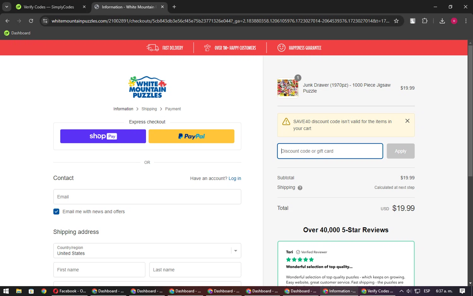Open File Explorer from taskbar
The height and width of the screenshot is (296, 473).
tap(19, 291)
